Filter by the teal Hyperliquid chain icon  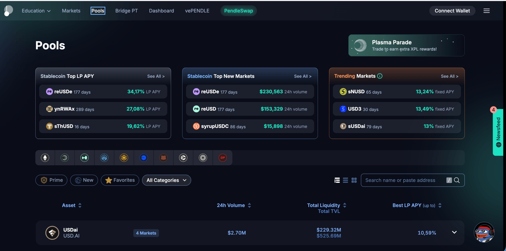(84, 158)
